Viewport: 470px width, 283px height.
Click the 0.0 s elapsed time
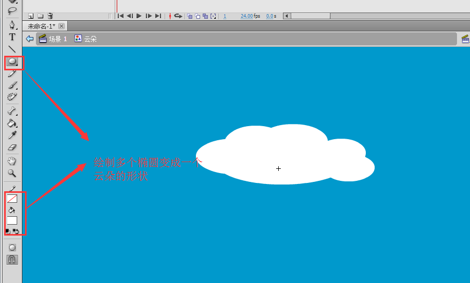click(x=271, y=16)
